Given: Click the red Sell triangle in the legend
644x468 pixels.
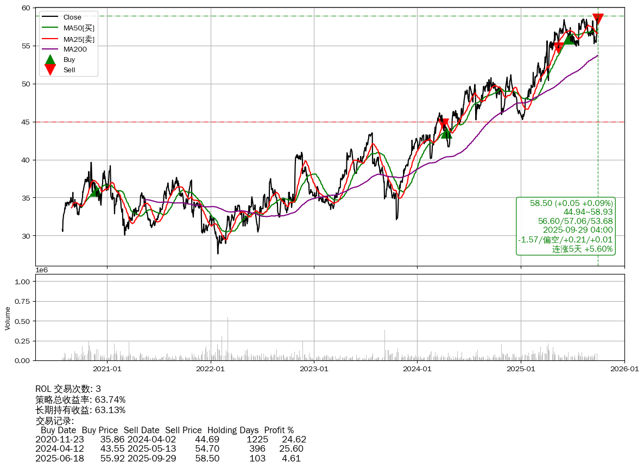Looking at the screenshot, I should (50, 70).
